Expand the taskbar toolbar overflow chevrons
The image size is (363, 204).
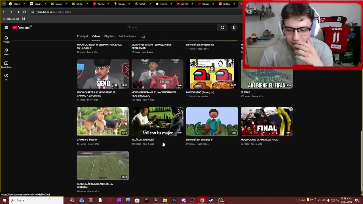tap(315, 199)
